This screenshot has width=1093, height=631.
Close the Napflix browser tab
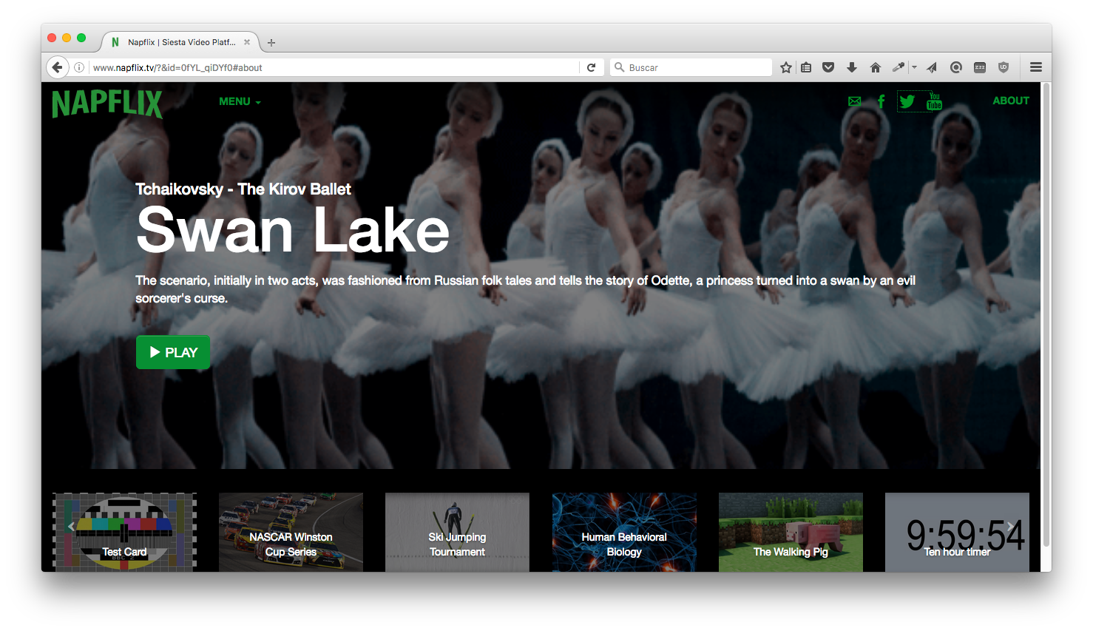tap(247, 42)
